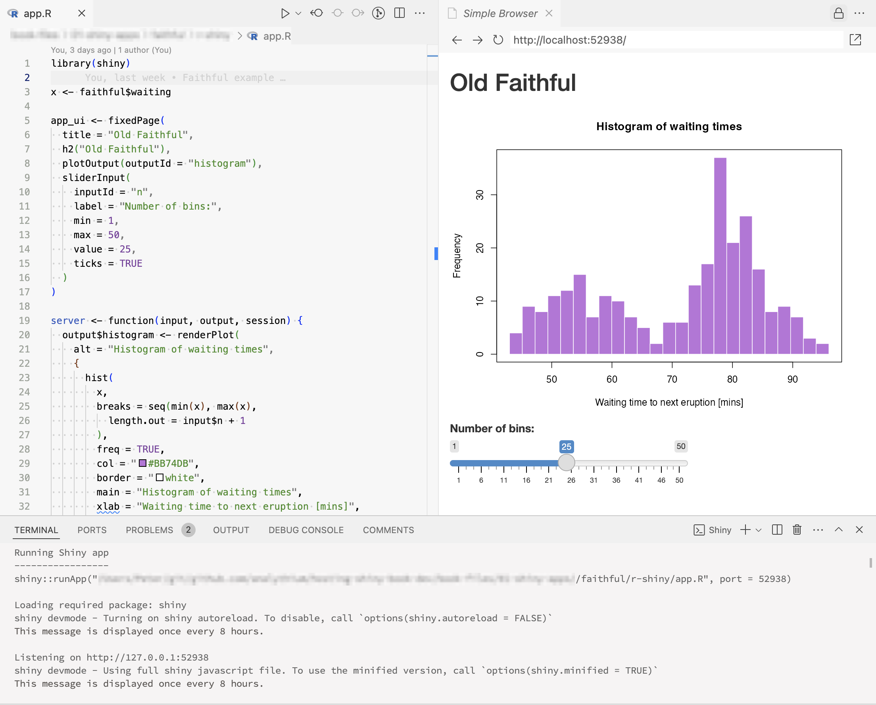Click the Run app play button icon

(x=284, y=13)
